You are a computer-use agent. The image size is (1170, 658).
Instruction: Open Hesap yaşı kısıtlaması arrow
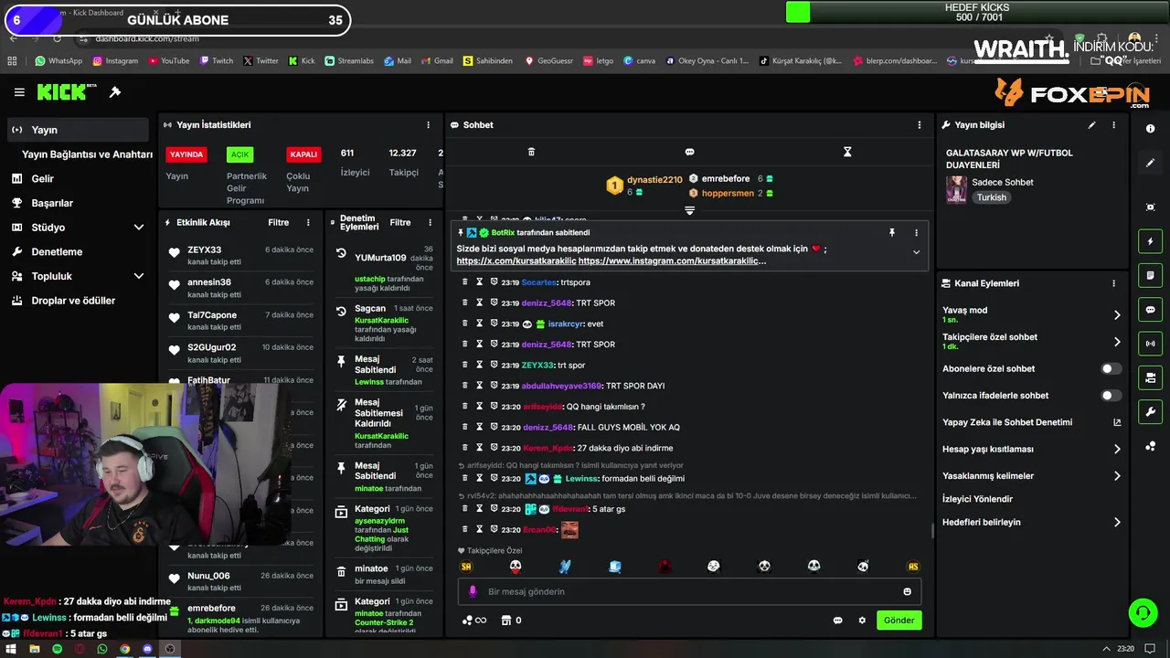coord(1117,450)
